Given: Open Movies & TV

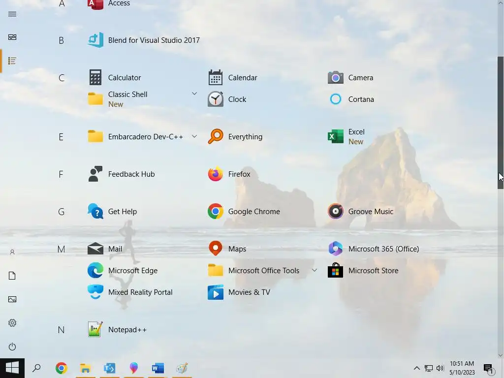Looking at the screenshot, I should click(x=239, y=292).
